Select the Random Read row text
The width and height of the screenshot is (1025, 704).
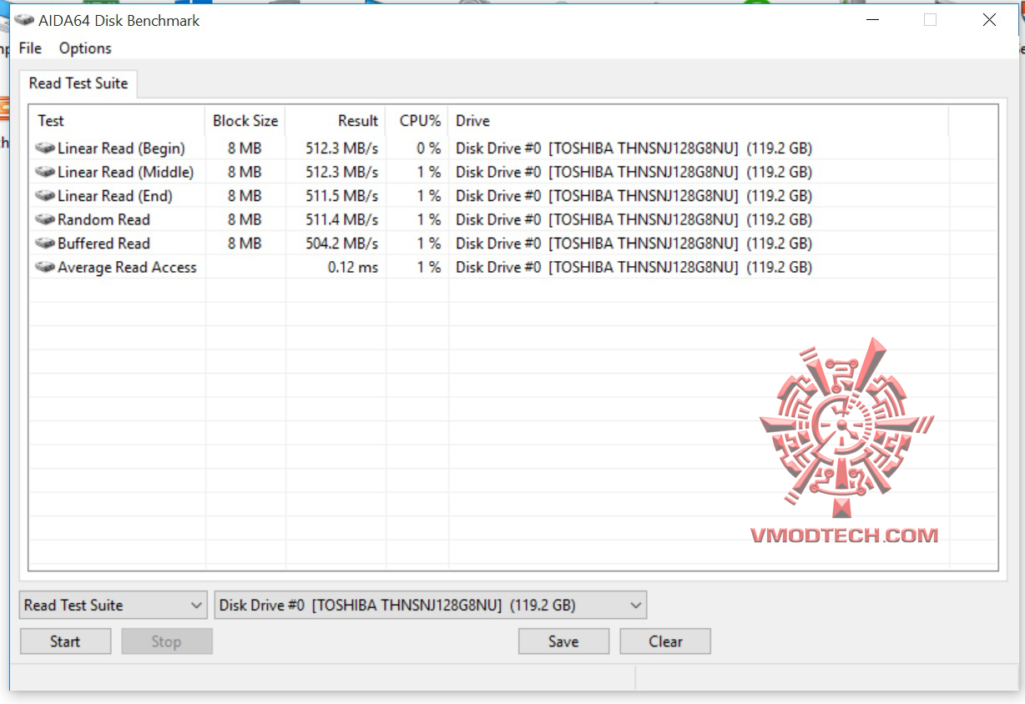click(104, 219)
